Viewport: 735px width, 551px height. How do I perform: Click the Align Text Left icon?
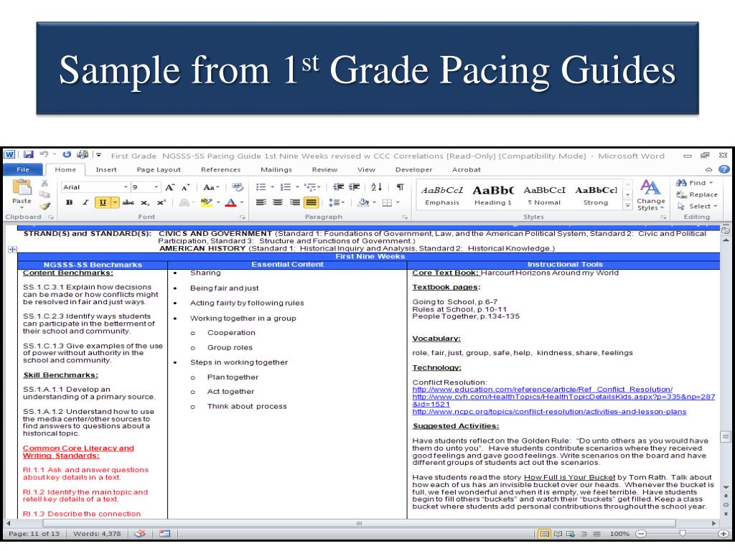[x=261, y=202]
